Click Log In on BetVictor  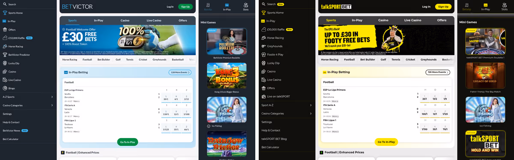[x=170, y=6]
